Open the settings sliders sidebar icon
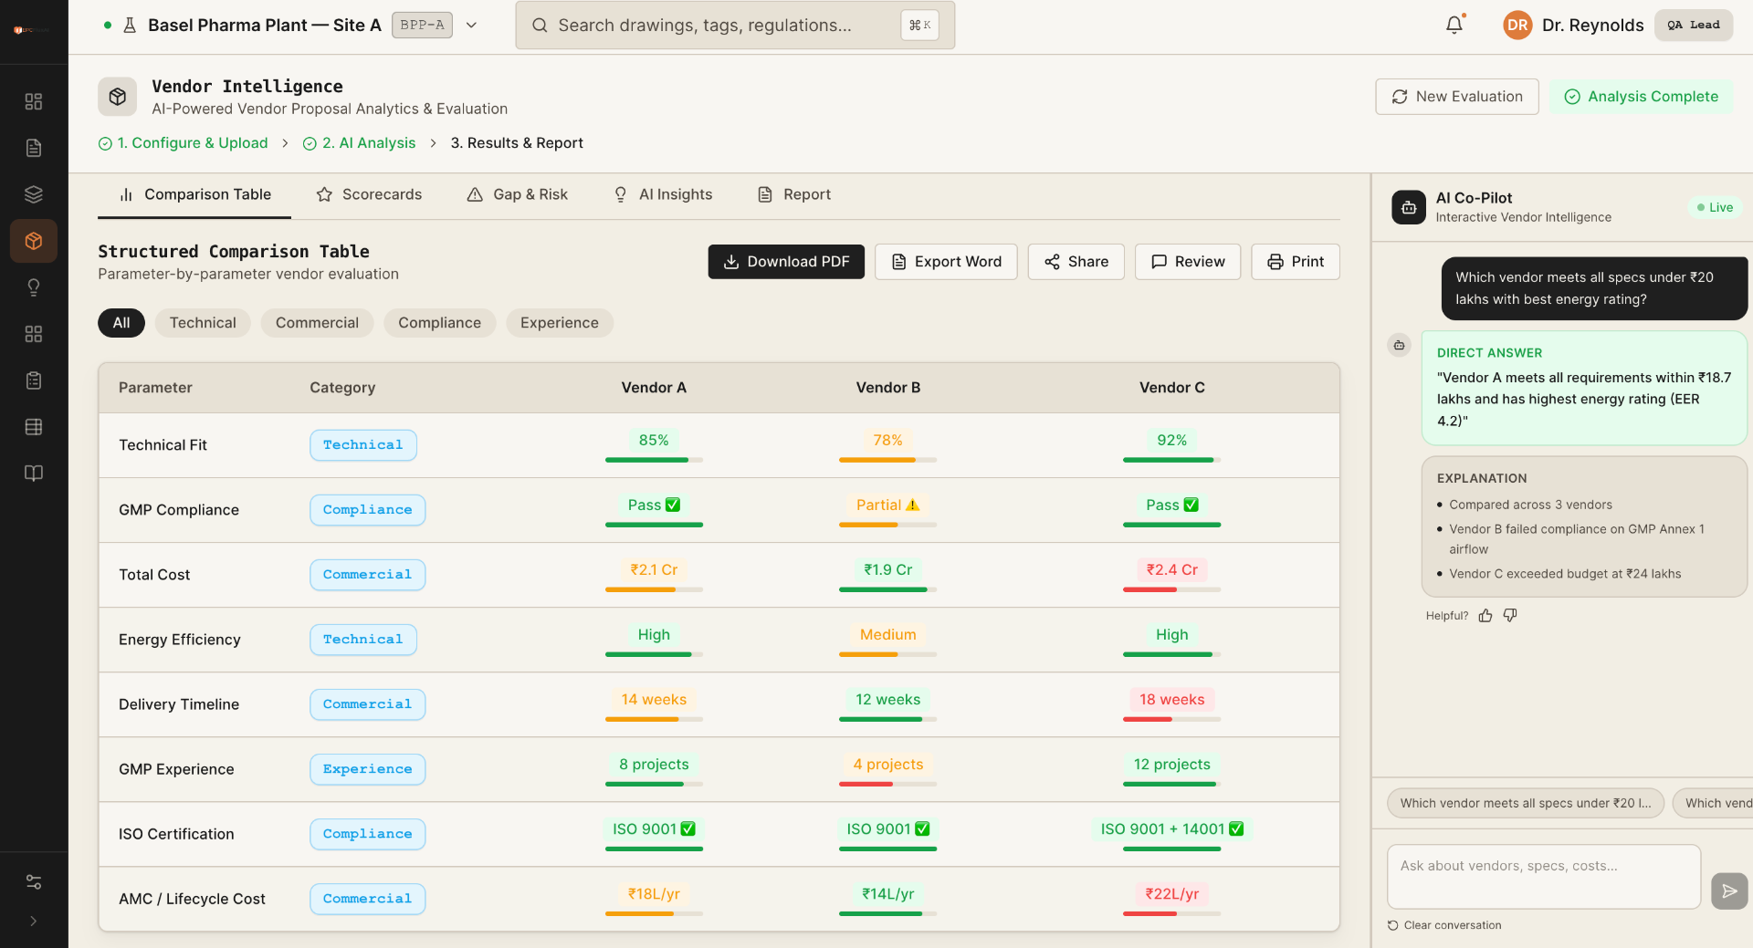The height and width of the screenshot is (948, 1753). (34, 882)
